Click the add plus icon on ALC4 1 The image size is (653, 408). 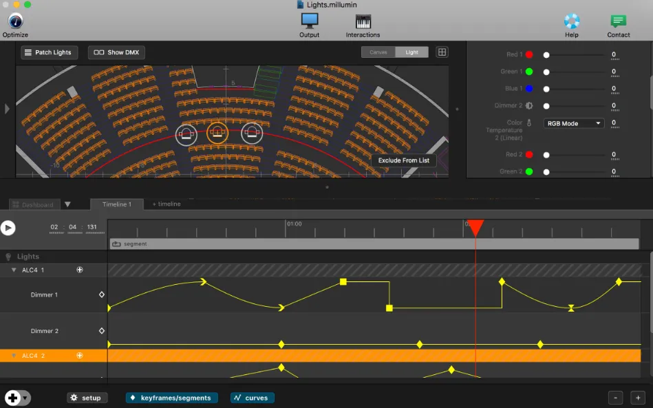(x=80, y=270)
